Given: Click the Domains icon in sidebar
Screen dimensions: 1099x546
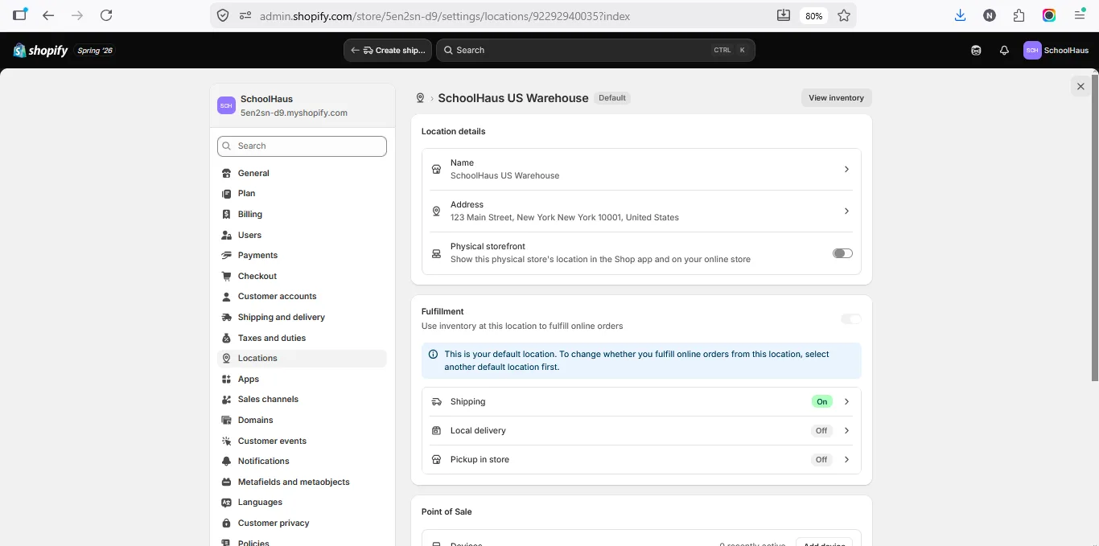Looking at the screenshot, I should click(227, 420).
